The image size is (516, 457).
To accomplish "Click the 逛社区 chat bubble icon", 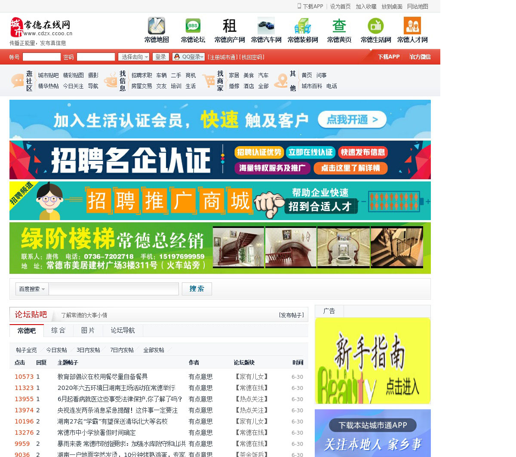I will [18, 80].
